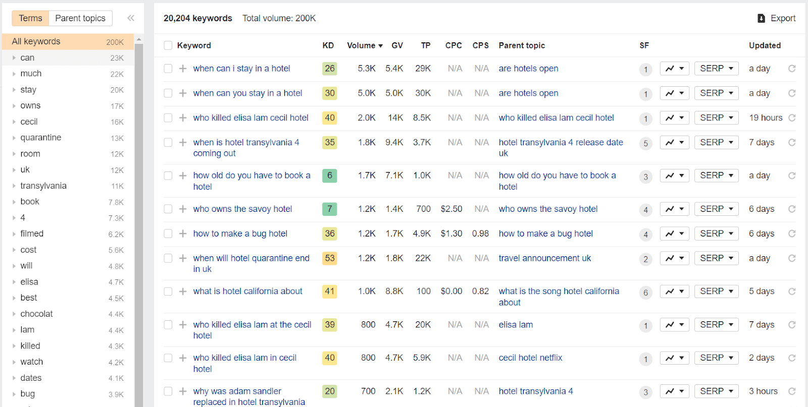Click the sidebar terms list scrollbar
The height and width of the screenshot is (407, 808).
tap(139, 222)
